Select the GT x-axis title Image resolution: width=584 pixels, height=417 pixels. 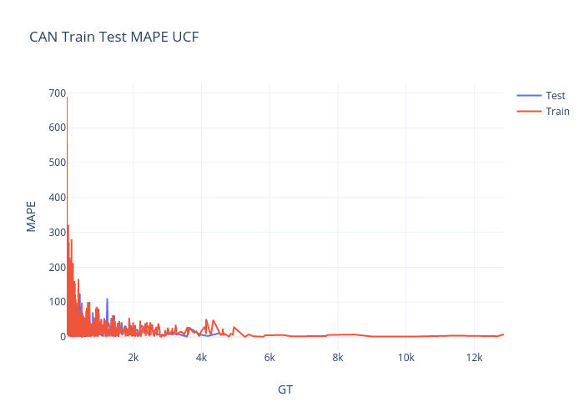click(x=285, y=389)
